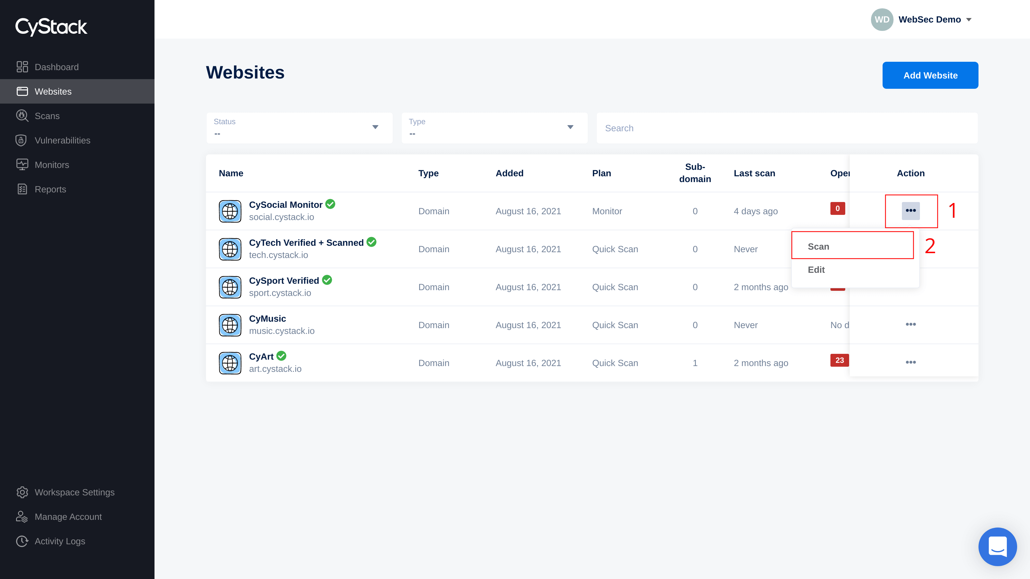
Task: Click CySocial Monitor verified checkmark badge
Action: point(330,204)
